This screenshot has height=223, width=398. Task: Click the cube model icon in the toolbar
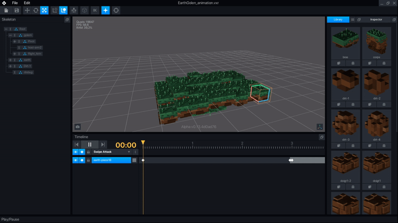coord(84,10)
